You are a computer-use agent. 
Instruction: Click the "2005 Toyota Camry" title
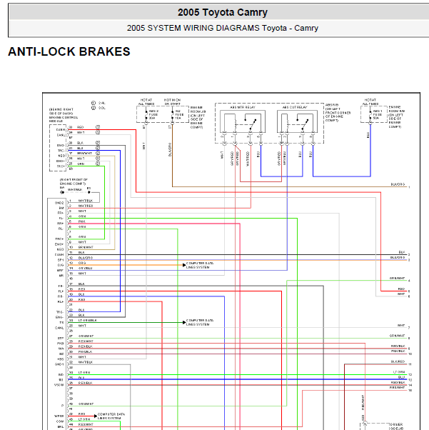222,12
